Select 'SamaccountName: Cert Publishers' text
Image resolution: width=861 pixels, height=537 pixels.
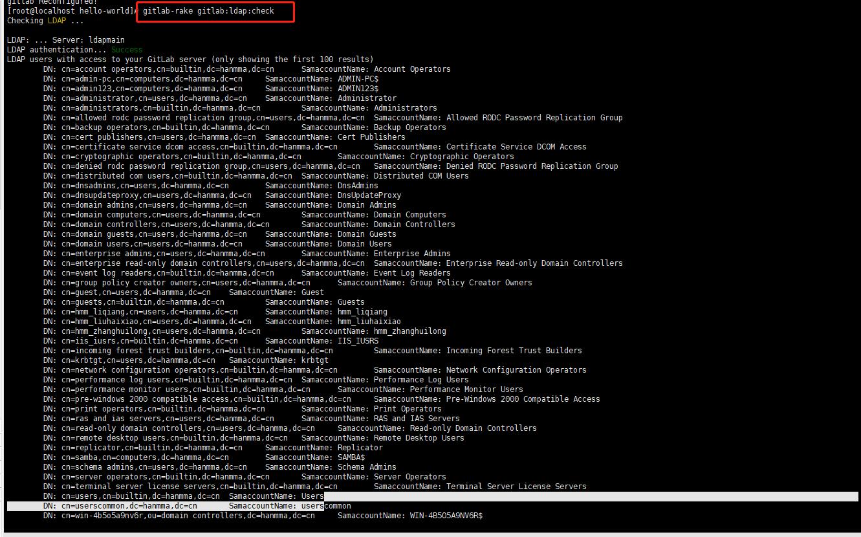tap(335, 137)
